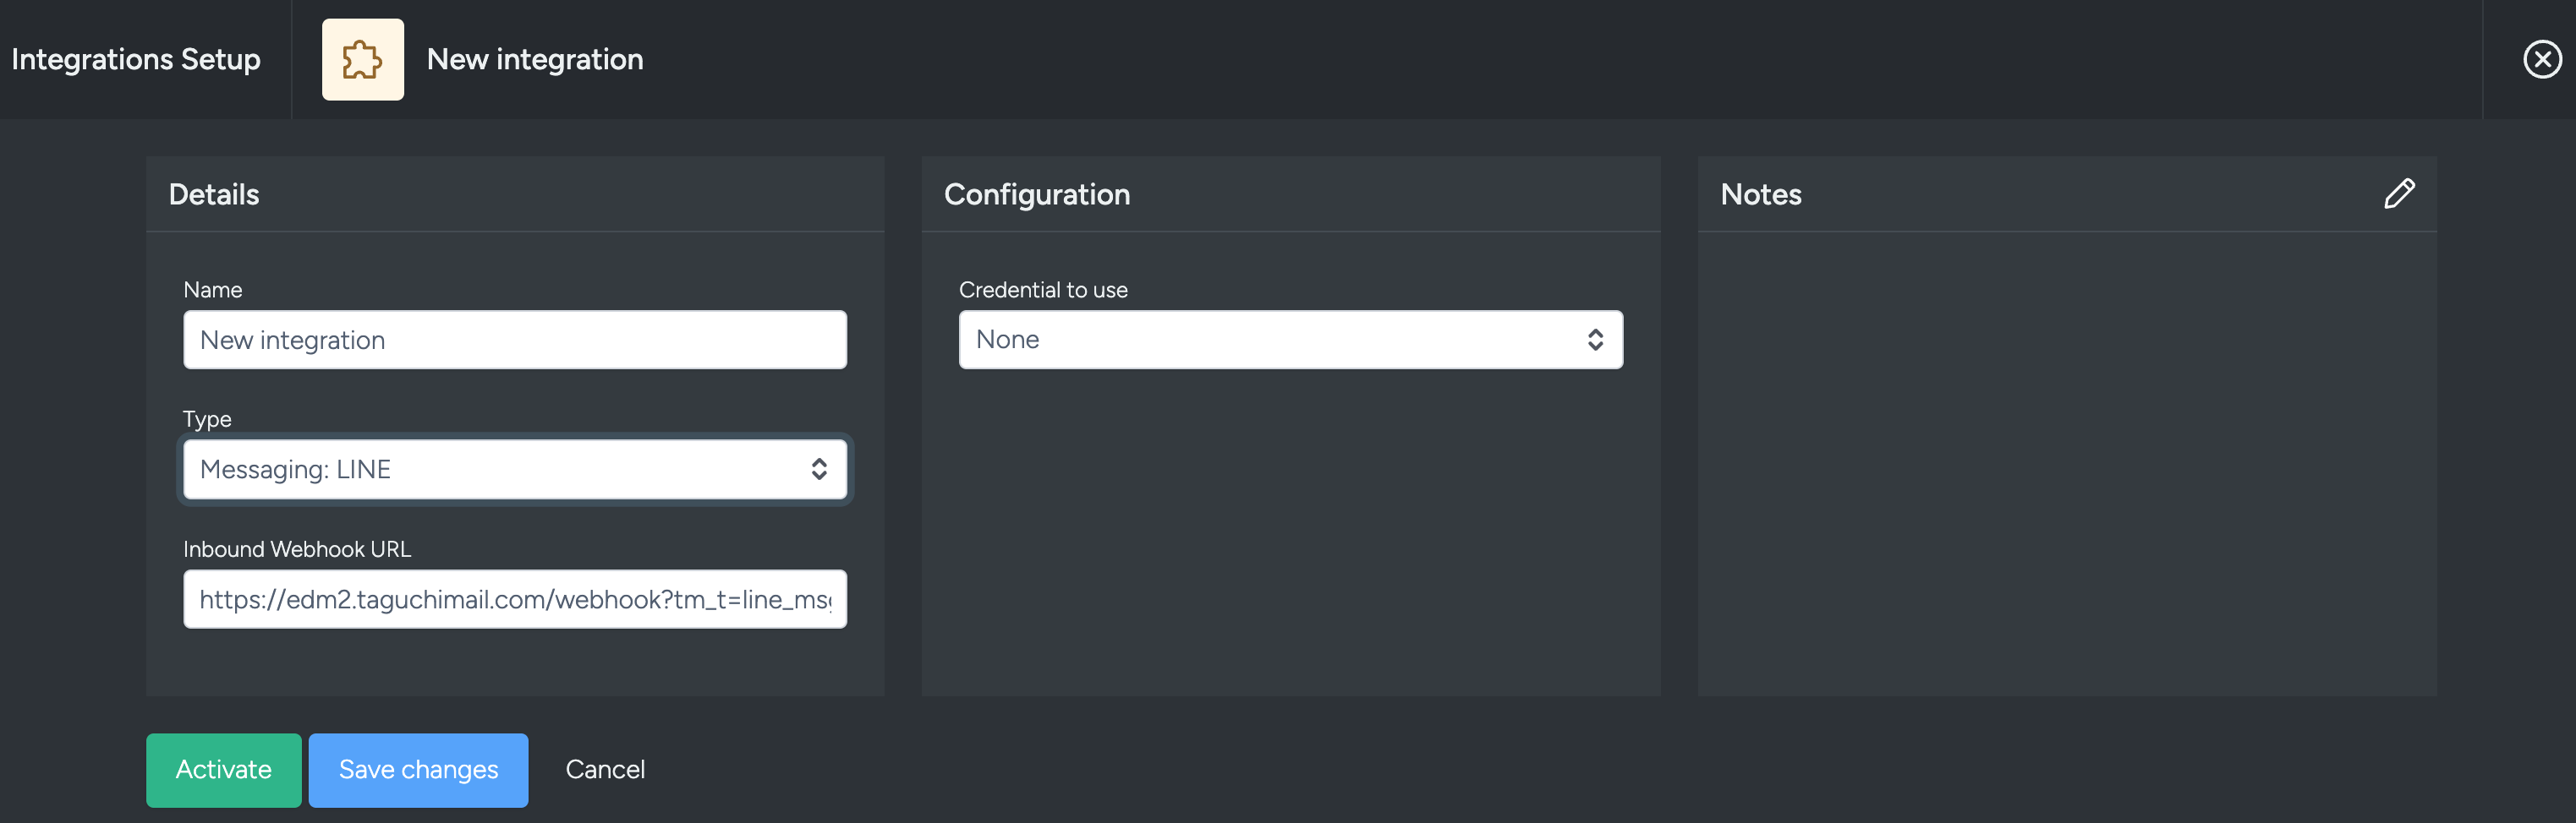Click the puzzle piece integration icon
Image resolution: width=2576 pixels, height=823 pixels.
tap(363, 59)
